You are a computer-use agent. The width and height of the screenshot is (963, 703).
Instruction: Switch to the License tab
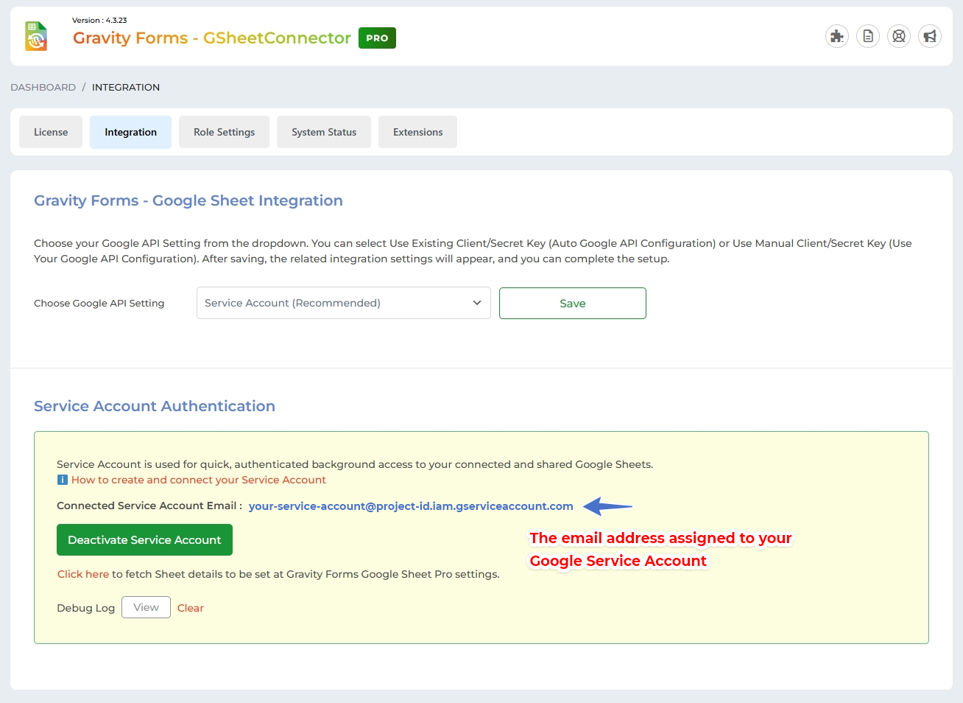(x=51, y=132)
